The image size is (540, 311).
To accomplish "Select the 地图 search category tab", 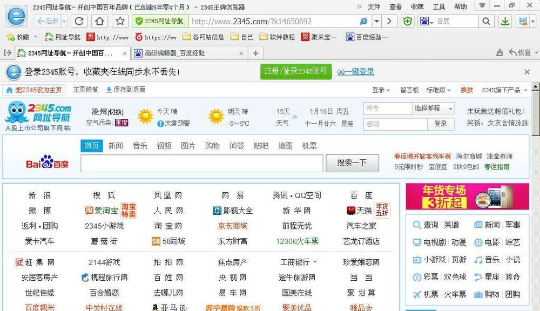I will pos(285,146).
